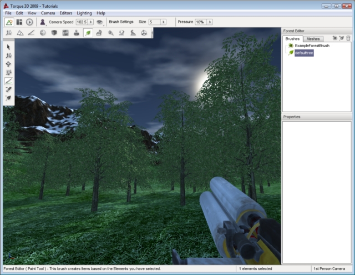This screenshot has height=275, width=355.
Task: Open the Terrain Editor triangle icon
Action: [x=20, y=33]
